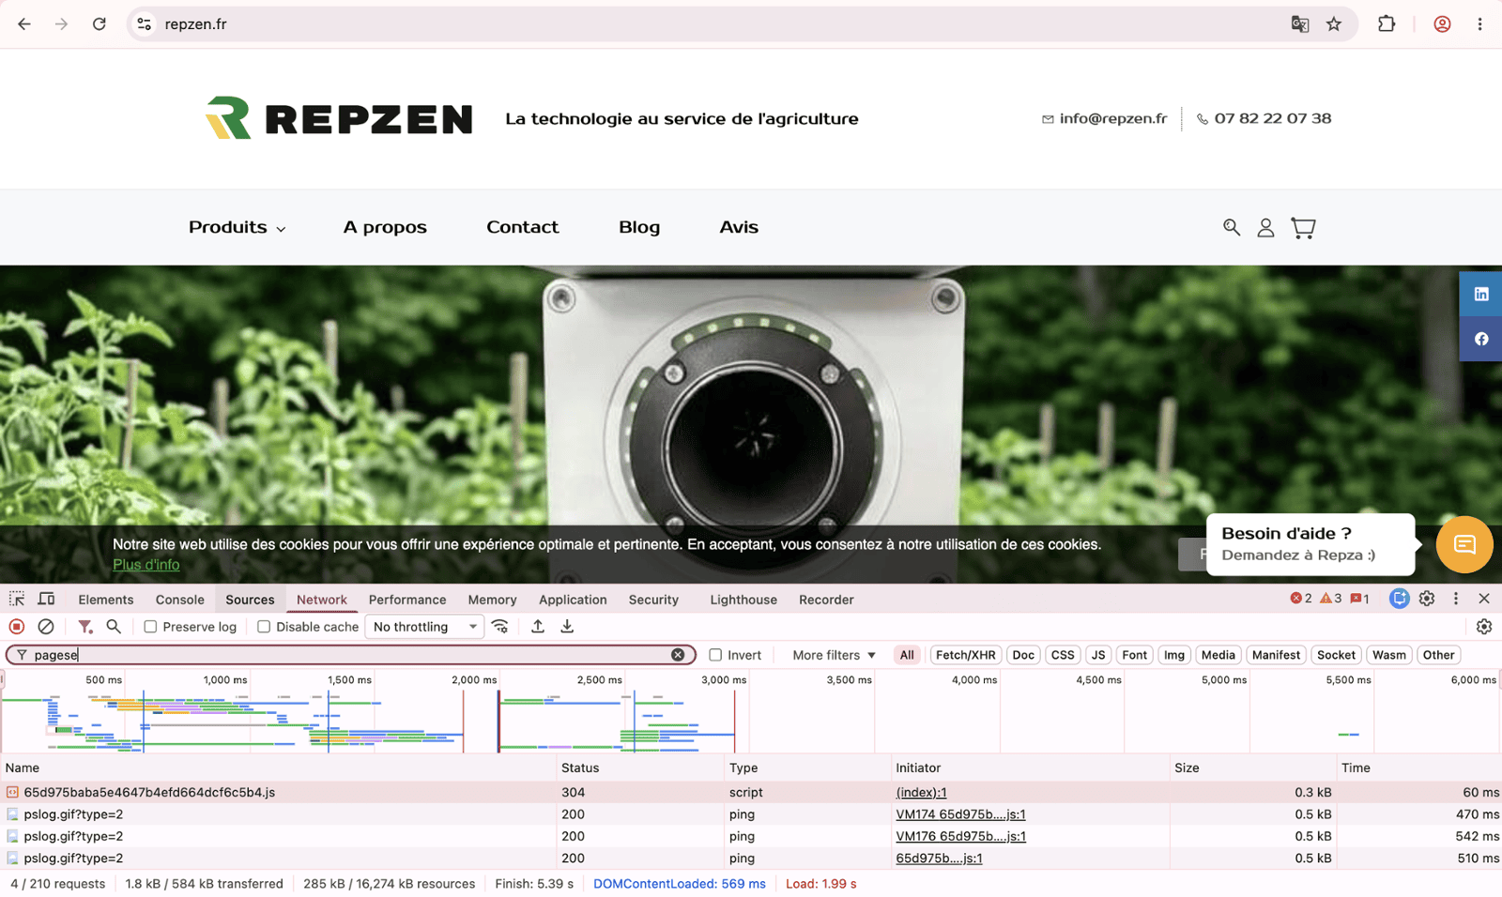This screenshot has height=897, width=1502.
Task: Click the inspect element picker icon
Action: (17, 599)
